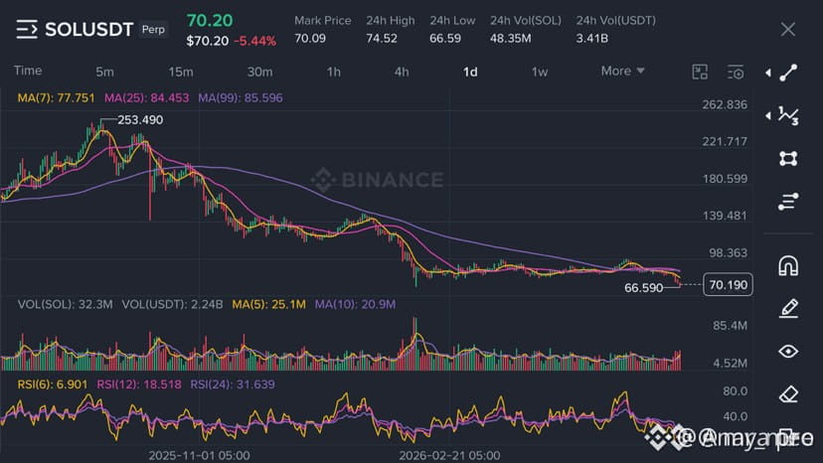The height and width of the screenshot is (463, 823).
Task: Click the 85.4M volume axis label
Action: click(x=731, y=326)
